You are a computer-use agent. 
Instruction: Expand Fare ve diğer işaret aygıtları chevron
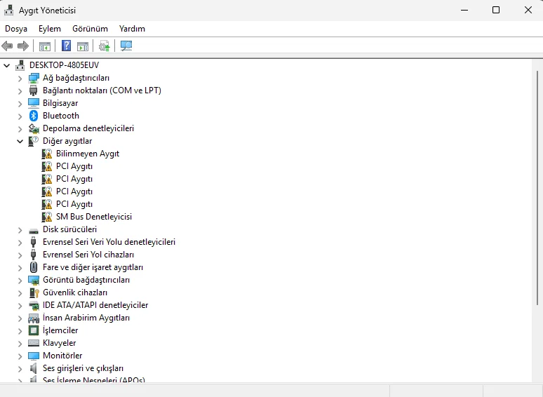tap(20, 268)
